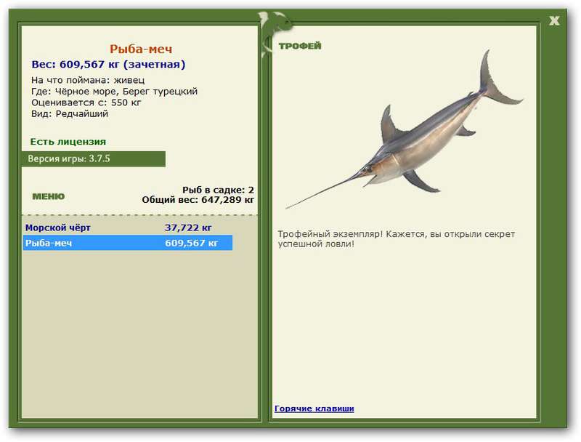Click the Трофейный экземпляр! description text
The image size is (581, 442).
[397, 239]
